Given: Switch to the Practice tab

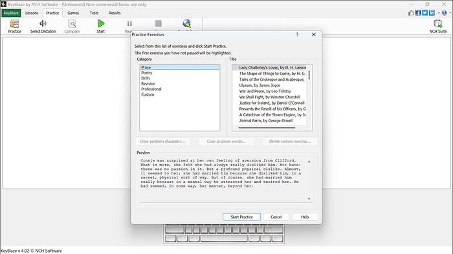Looking at the screenshot, I should pyautogui.click(x=52, y=13).
